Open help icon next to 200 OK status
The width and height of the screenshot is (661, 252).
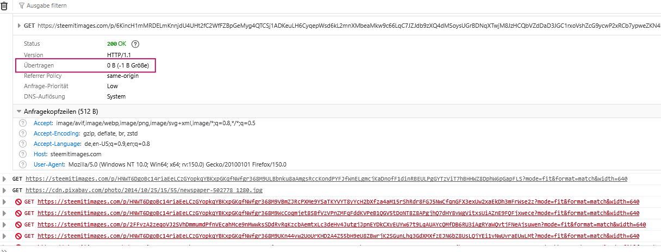pyautogui.click(x=135, y=44)
